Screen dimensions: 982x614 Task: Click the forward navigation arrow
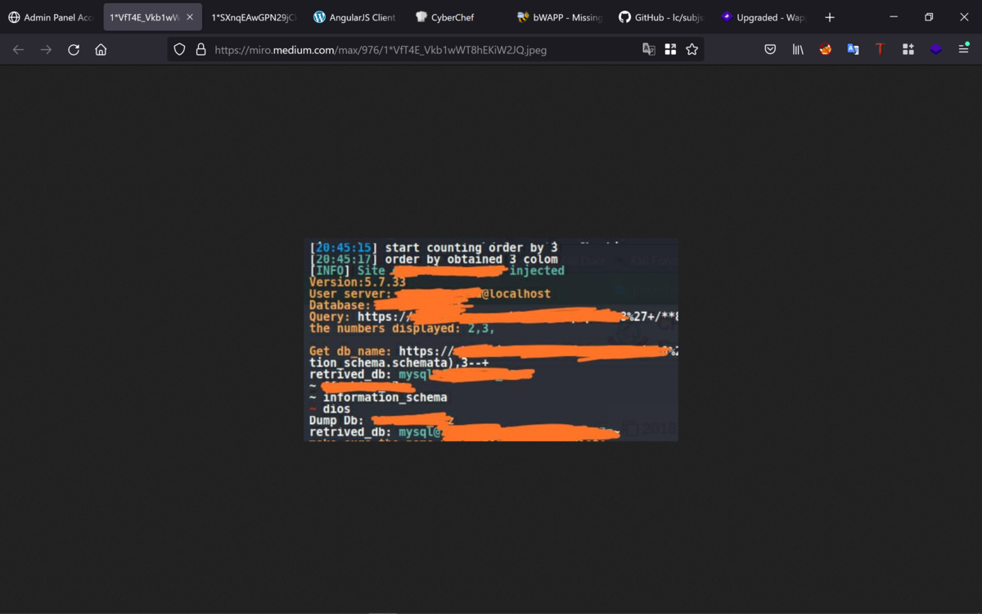click(x=46, y=50)
